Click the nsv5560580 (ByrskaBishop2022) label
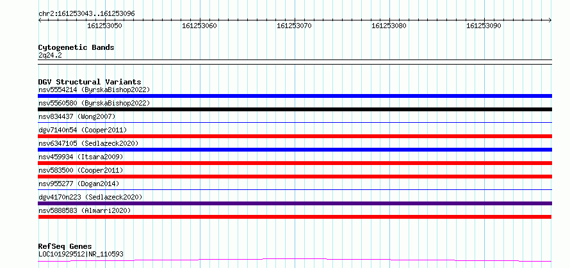570x268 pixels. click(x=94, y=103)
